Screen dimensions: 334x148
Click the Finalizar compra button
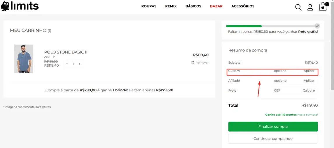(x=273, y=126)
